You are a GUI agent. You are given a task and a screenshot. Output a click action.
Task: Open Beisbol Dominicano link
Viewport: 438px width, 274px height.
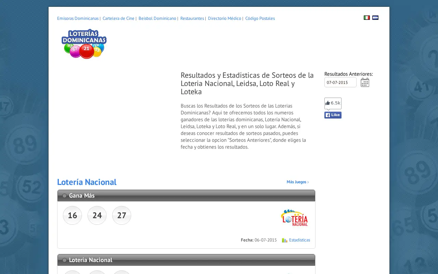coord(157,18)
